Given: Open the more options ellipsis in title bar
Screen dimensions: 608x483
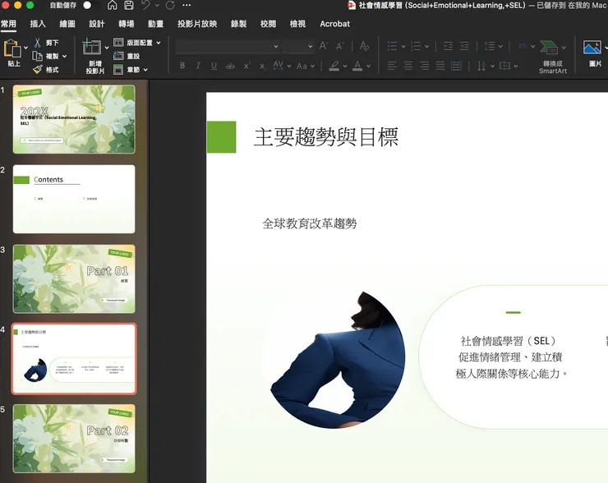Looking at the screenshot, I should point(187,5).
